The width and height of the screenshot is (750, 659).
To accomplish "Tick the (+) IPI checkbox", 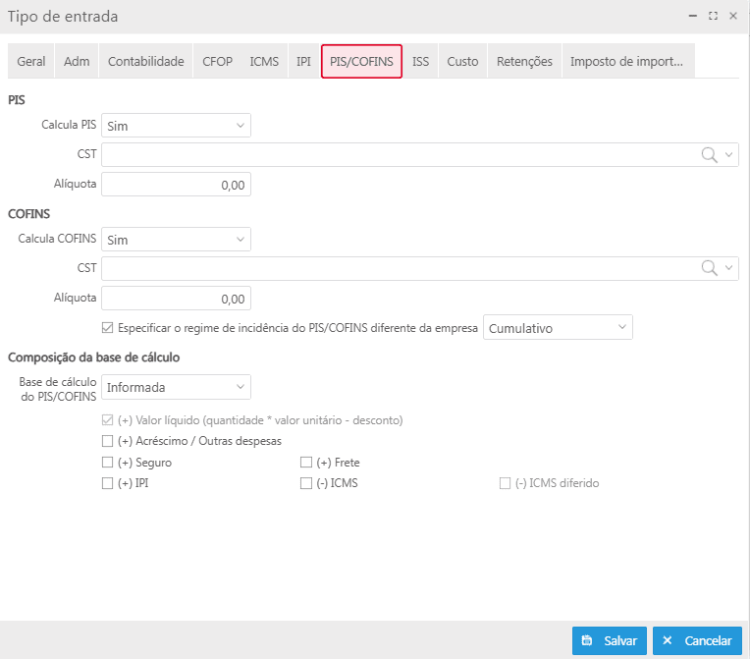I will pyautogui.click(x=108, y=483).
